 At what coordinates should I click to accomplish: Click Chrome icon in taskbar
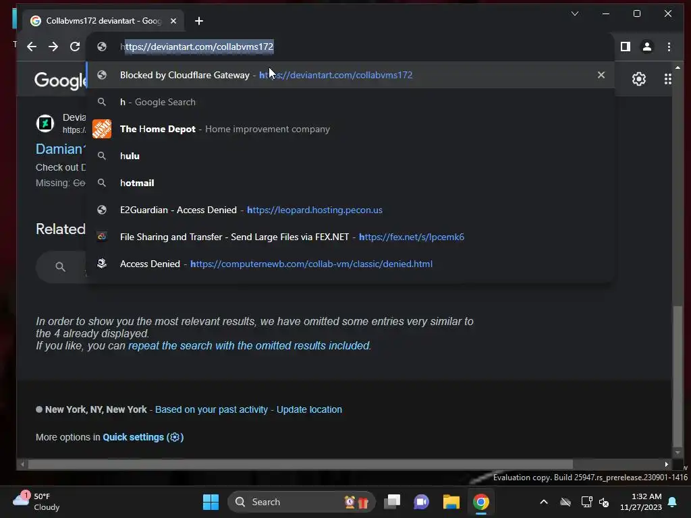pyautogui.click(x=480, y=502)
